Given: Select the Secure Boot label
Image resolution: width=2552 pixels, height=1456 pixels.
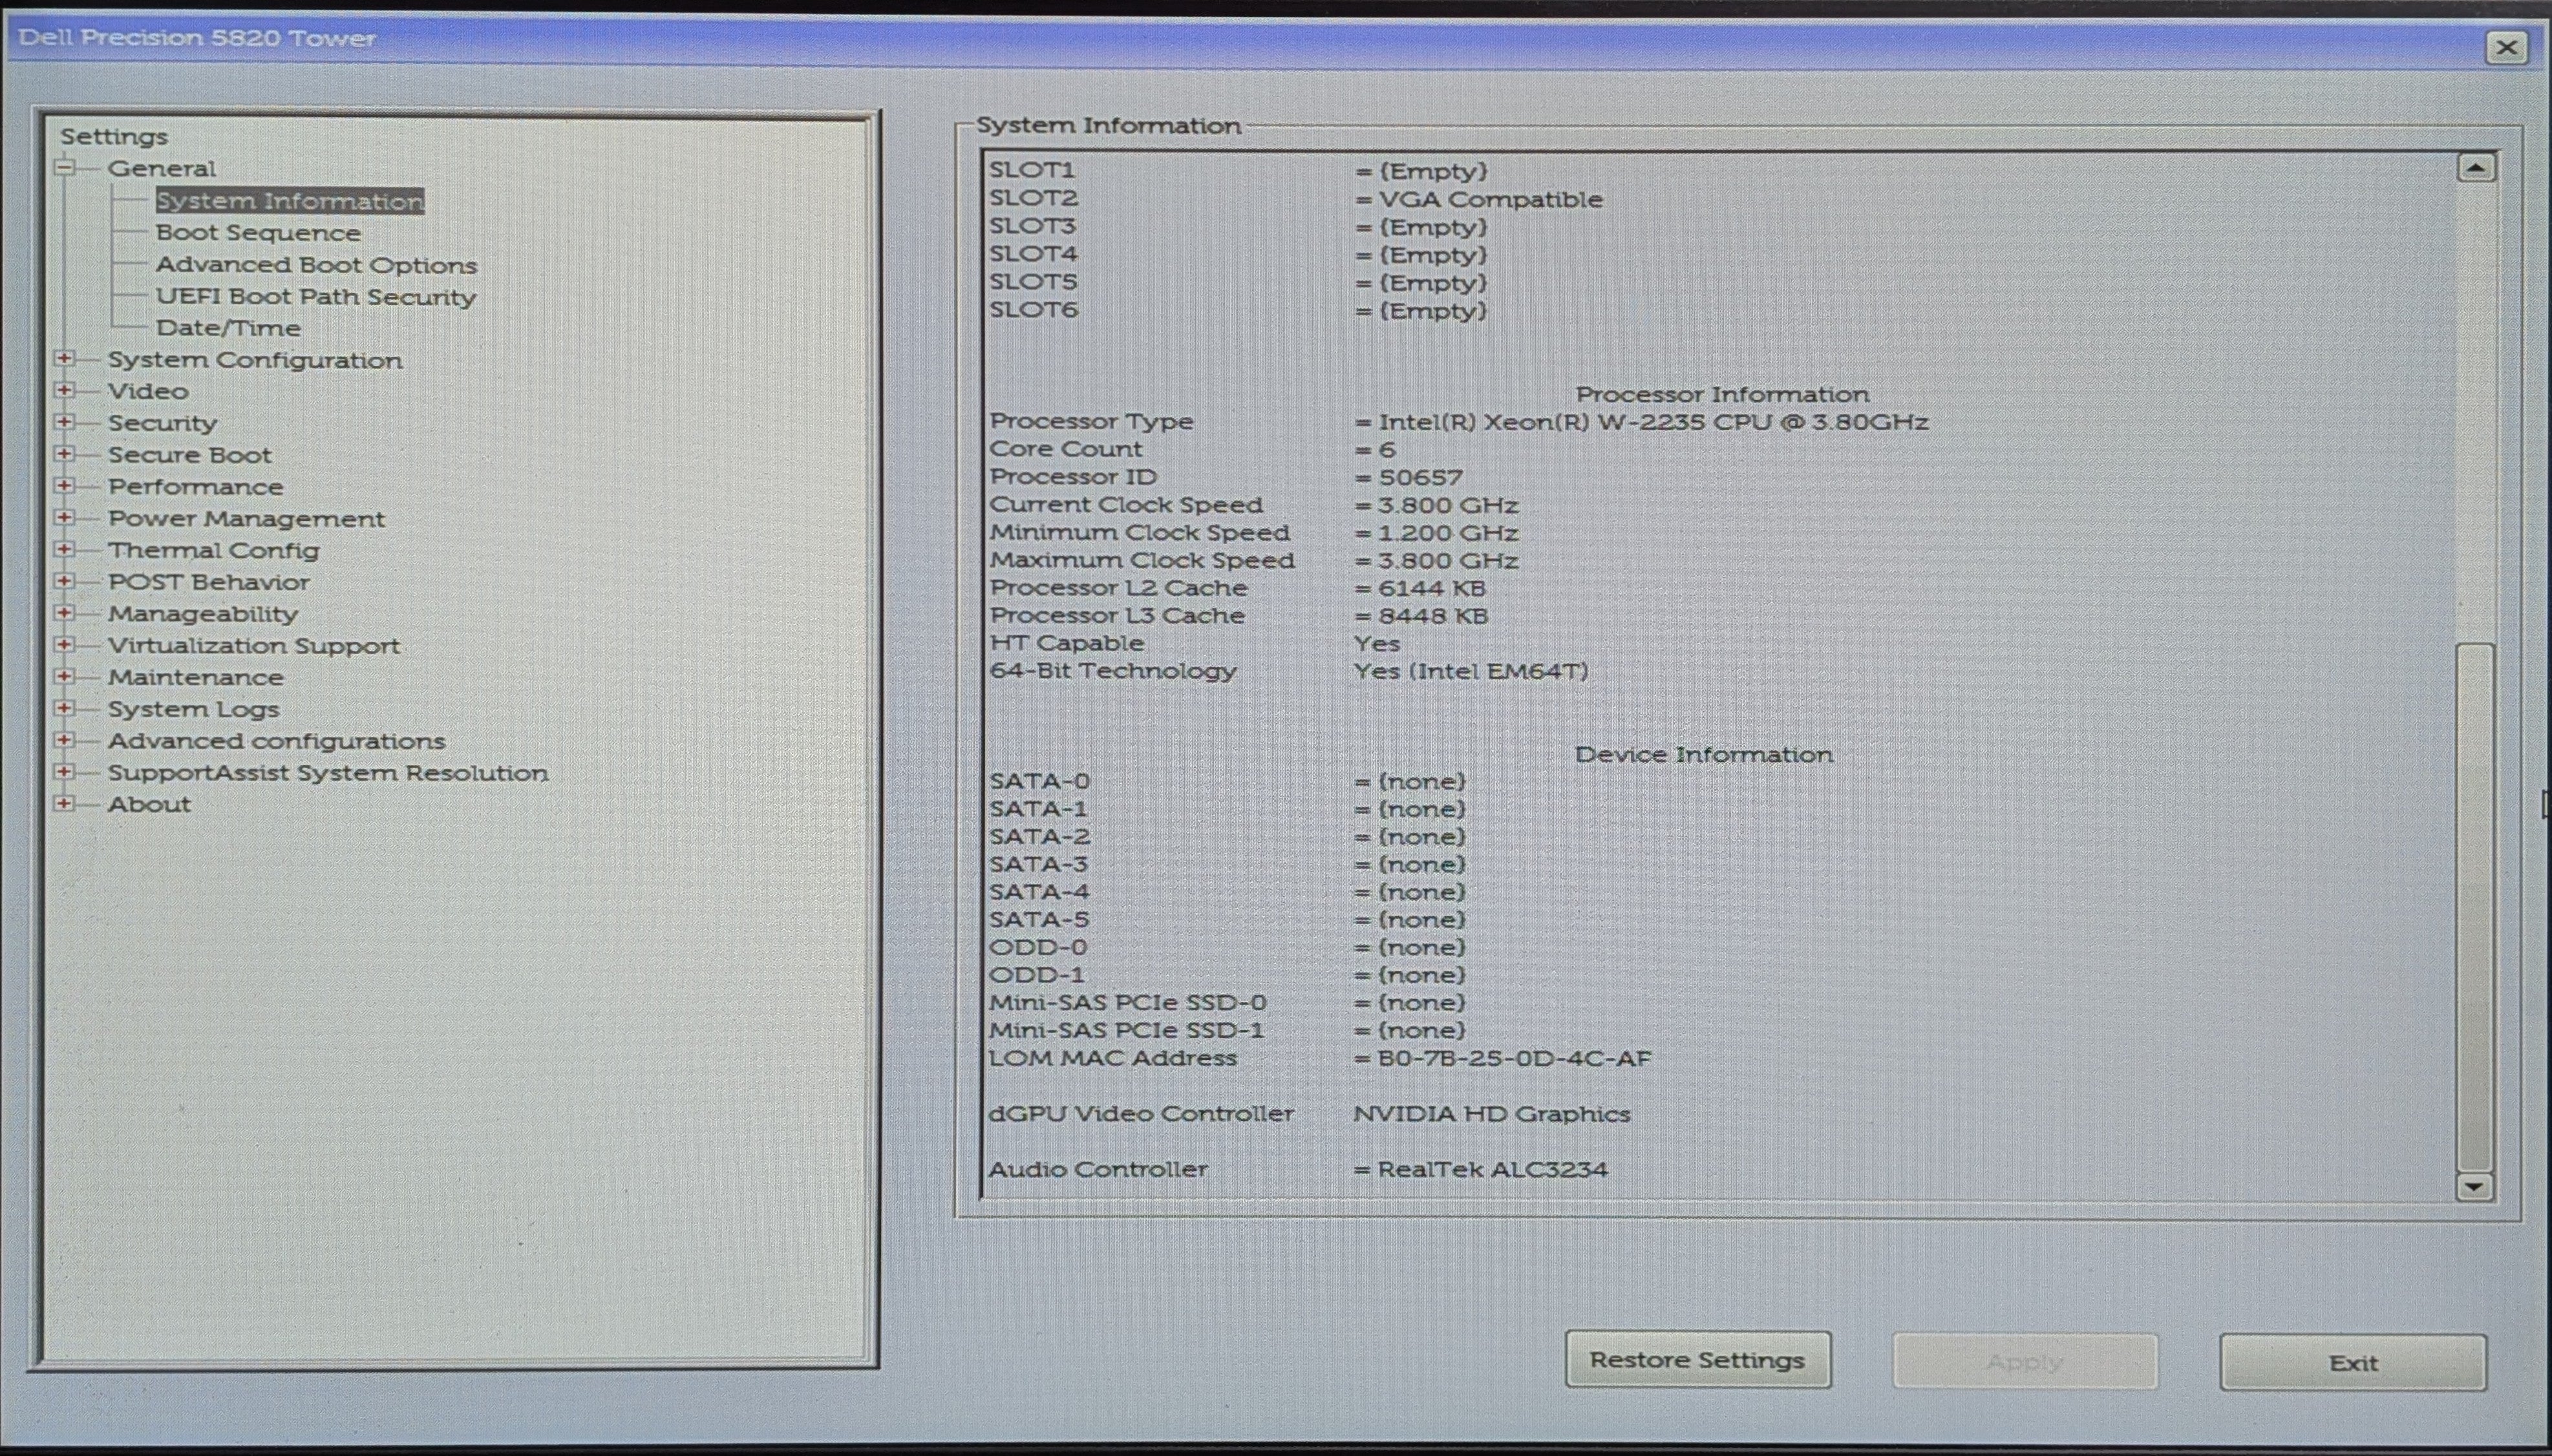Looking at the screenshot, I should (x=189, y=455).
